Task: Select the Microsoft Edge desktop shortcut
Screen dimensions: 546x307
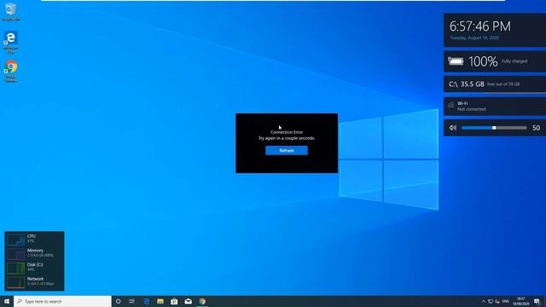Action: (11, 42)
